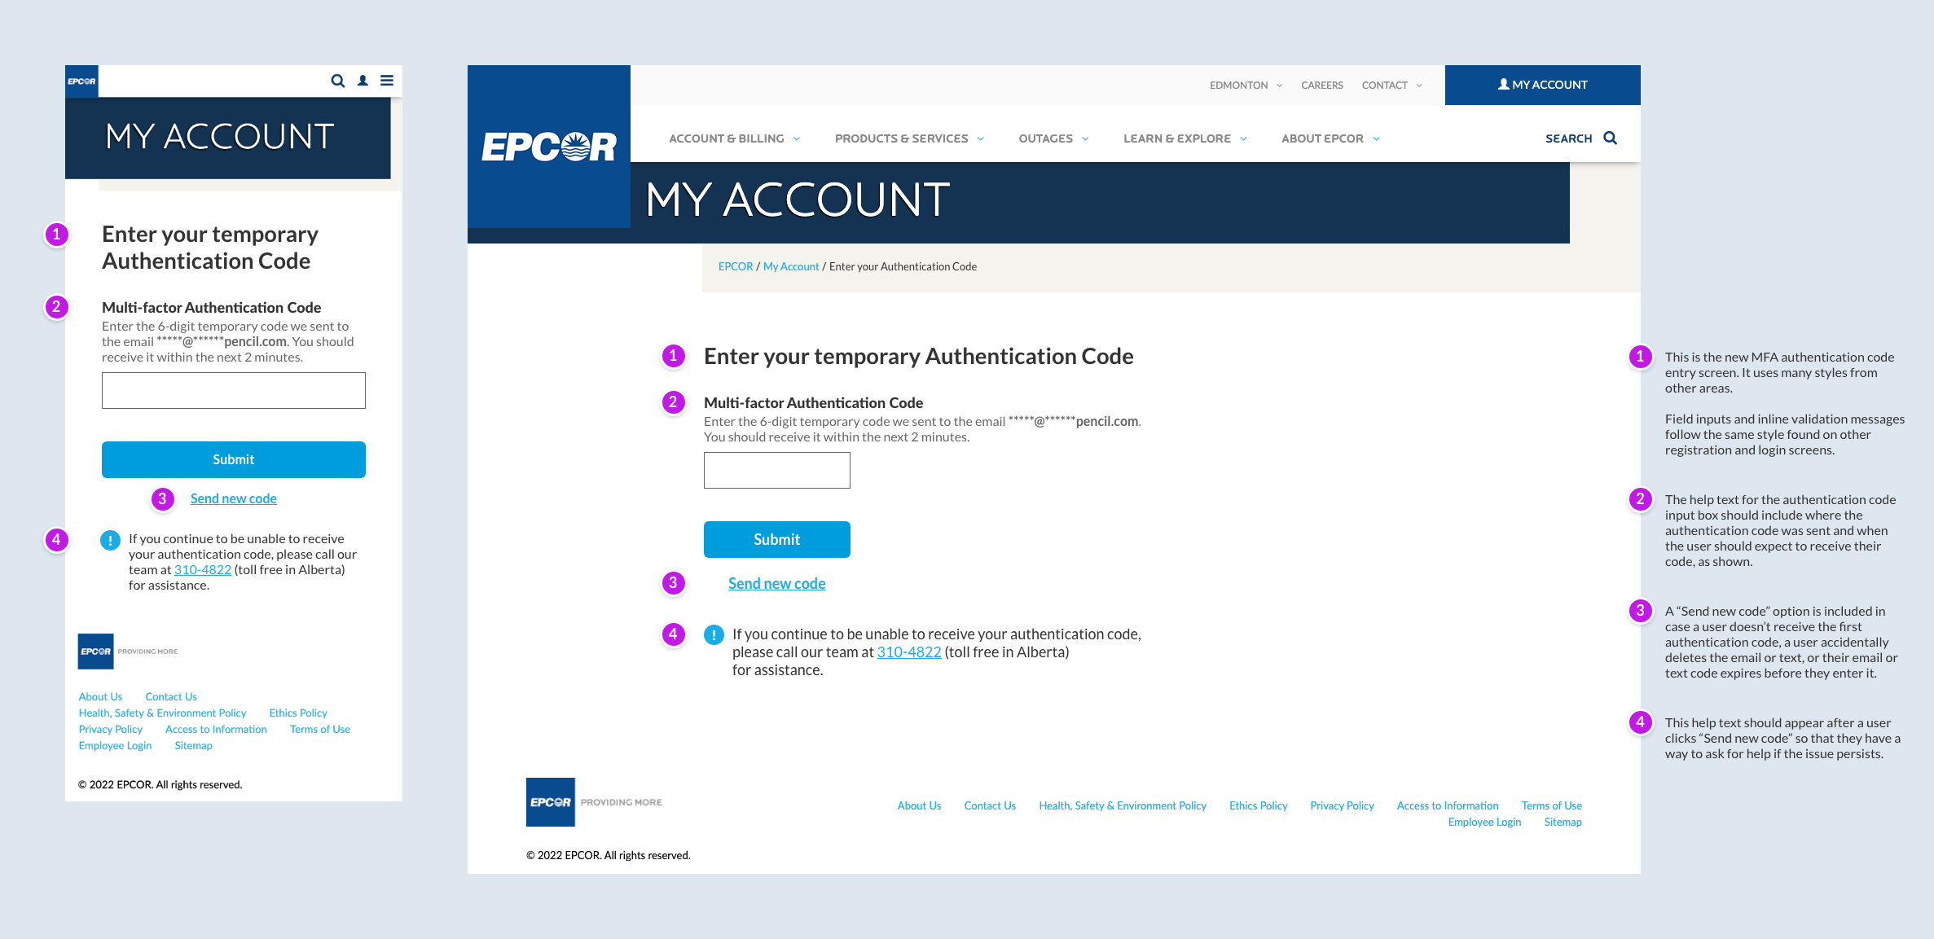The width and height of the screenshot is (1934, 939).
Task: Click the 310-4822 phone link on mobile
Action: [203, 569]
